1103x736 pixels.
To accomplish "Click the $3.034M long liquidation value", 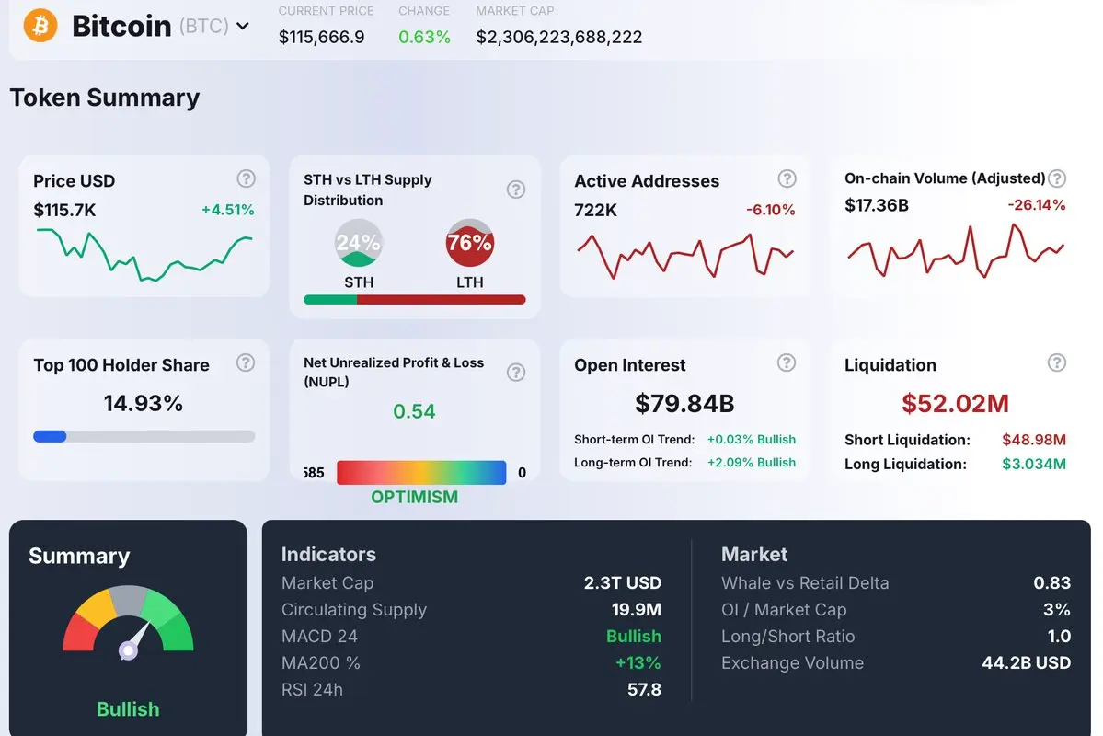I will coord(1034,464).
